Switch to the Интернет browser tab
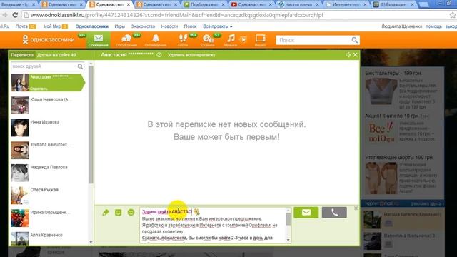457x257 pixels. point(346,4)
